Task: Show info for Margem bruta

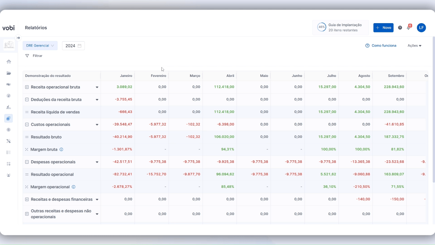Action: pos(61,149)
